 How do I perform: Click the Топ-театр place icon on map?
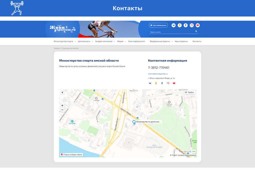72,121
